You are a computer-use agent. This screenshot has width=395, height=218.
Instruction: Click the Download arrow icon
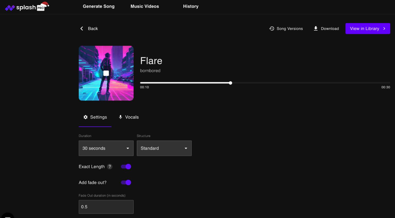click(316, 29)
